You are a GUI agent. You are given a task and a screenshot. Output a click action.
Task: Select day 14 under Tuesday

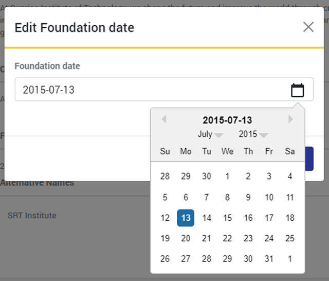click(x=207, y=218)
